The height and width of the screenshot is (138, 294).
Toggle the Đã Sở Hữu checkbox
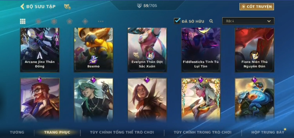[x=177, y=21]
